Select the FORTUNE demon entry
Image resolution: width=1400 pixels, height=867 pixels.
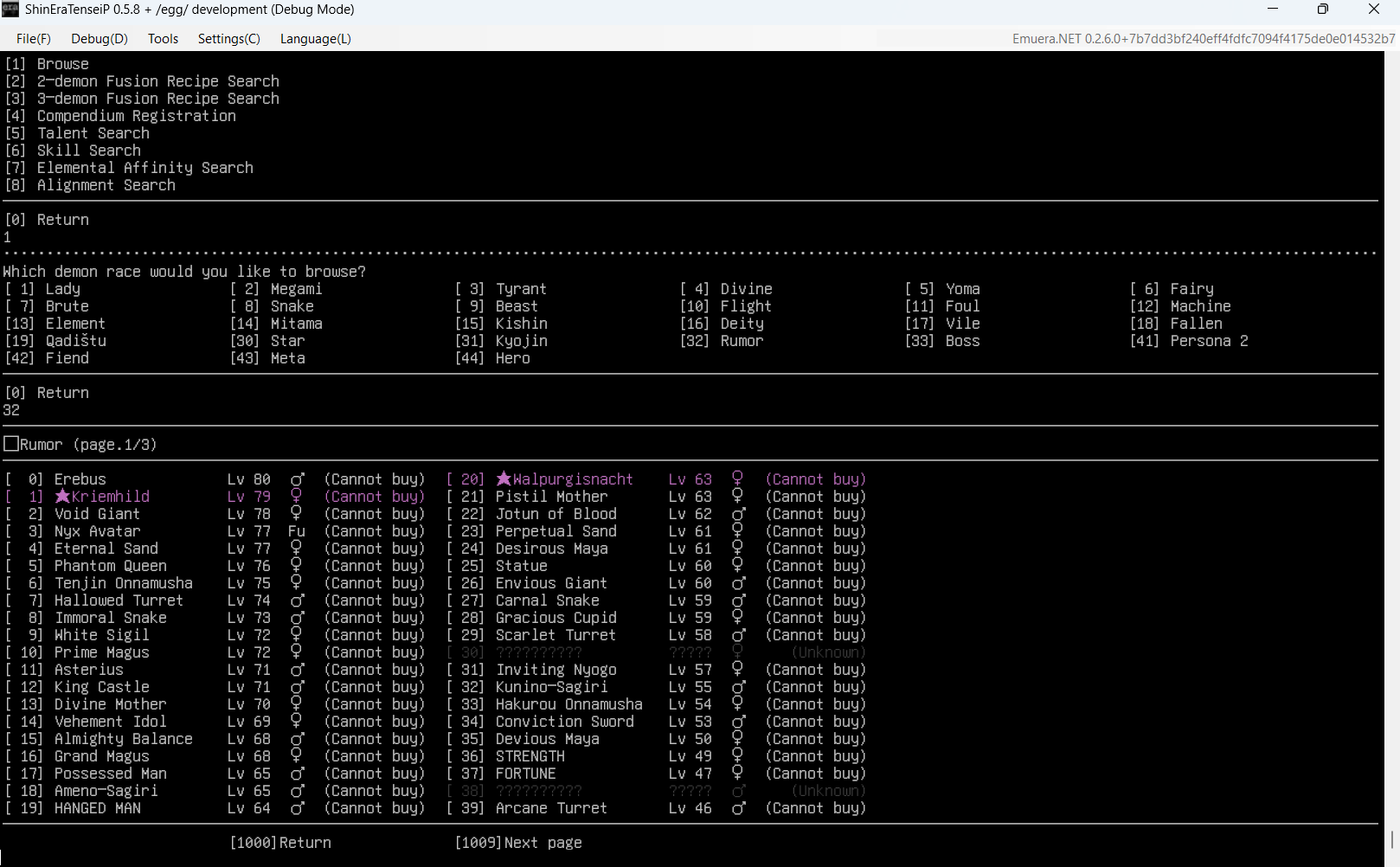656,774
